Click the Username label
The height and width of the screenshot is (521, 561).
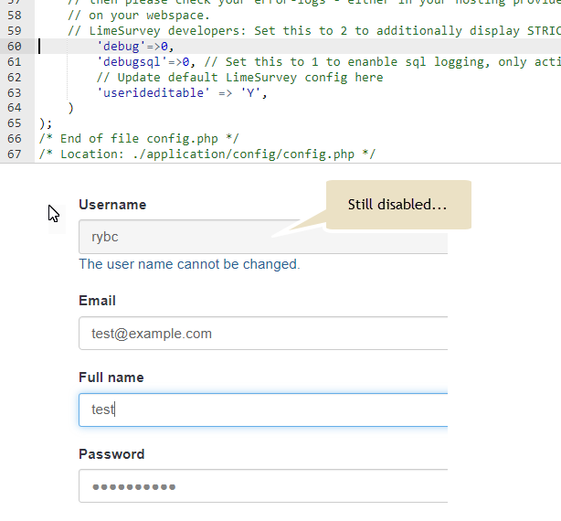[112, 205]
